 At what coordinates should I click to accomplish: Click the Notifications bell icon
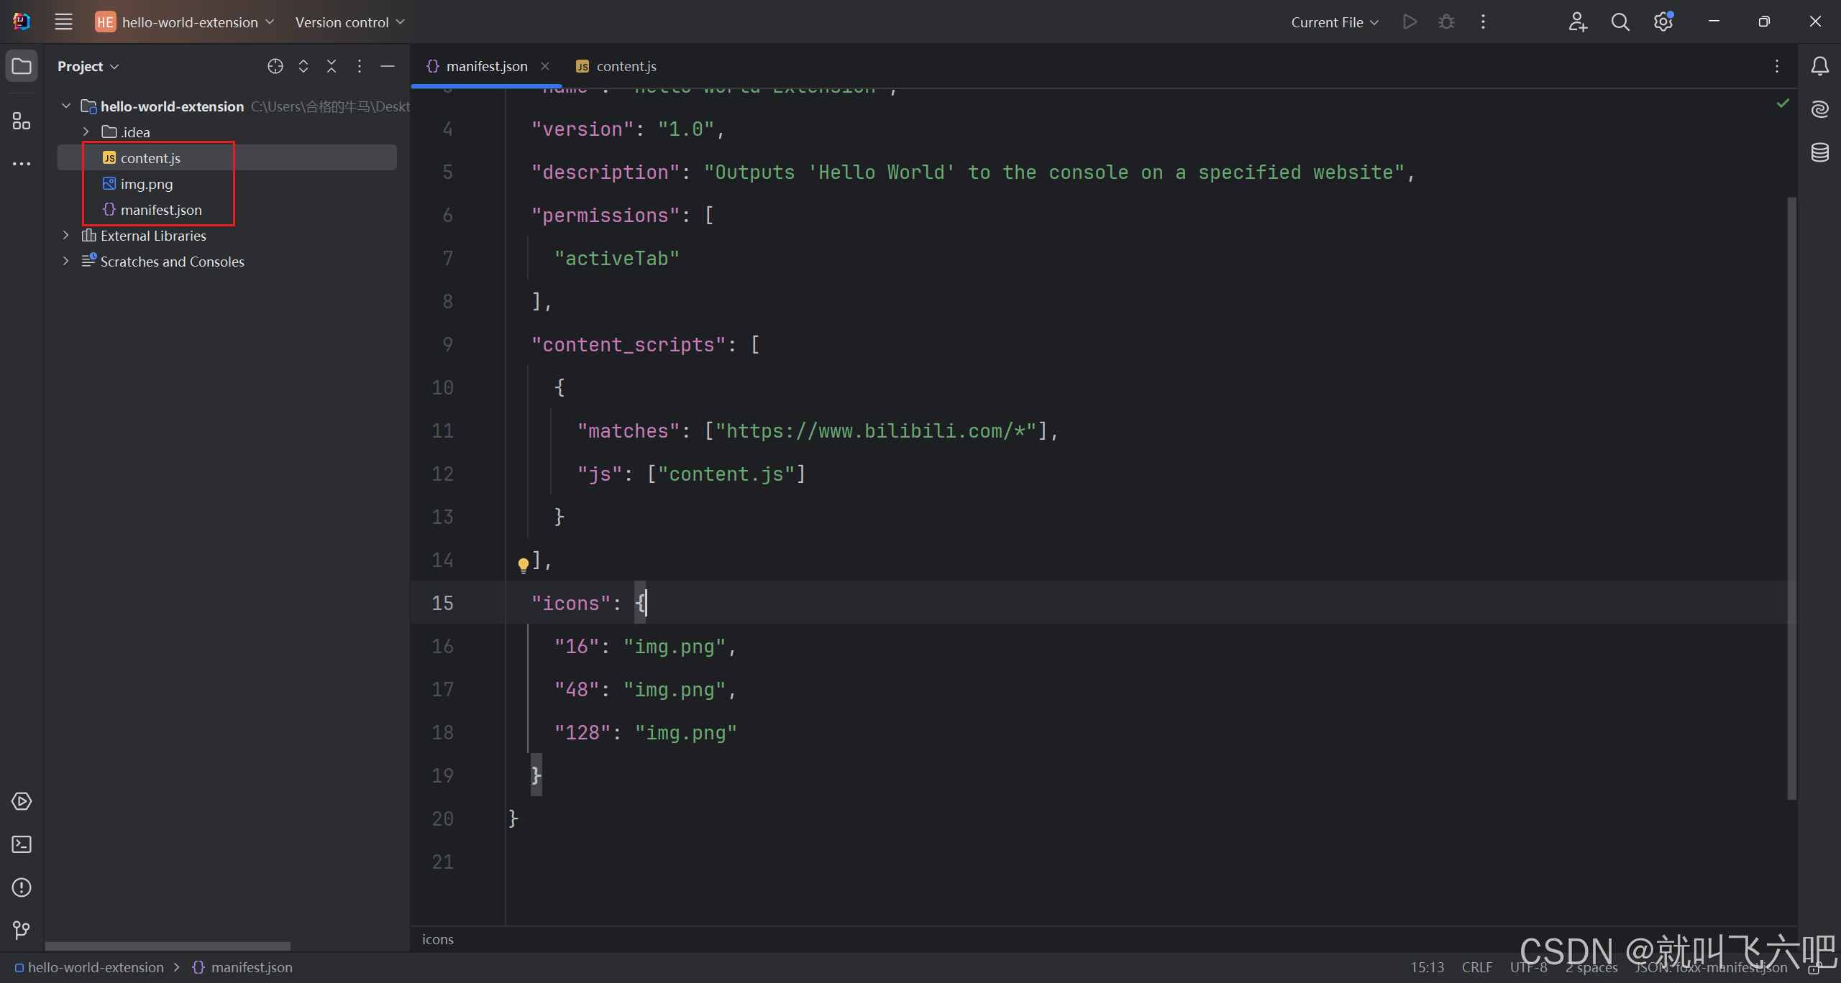click(x=1819, y=66)
